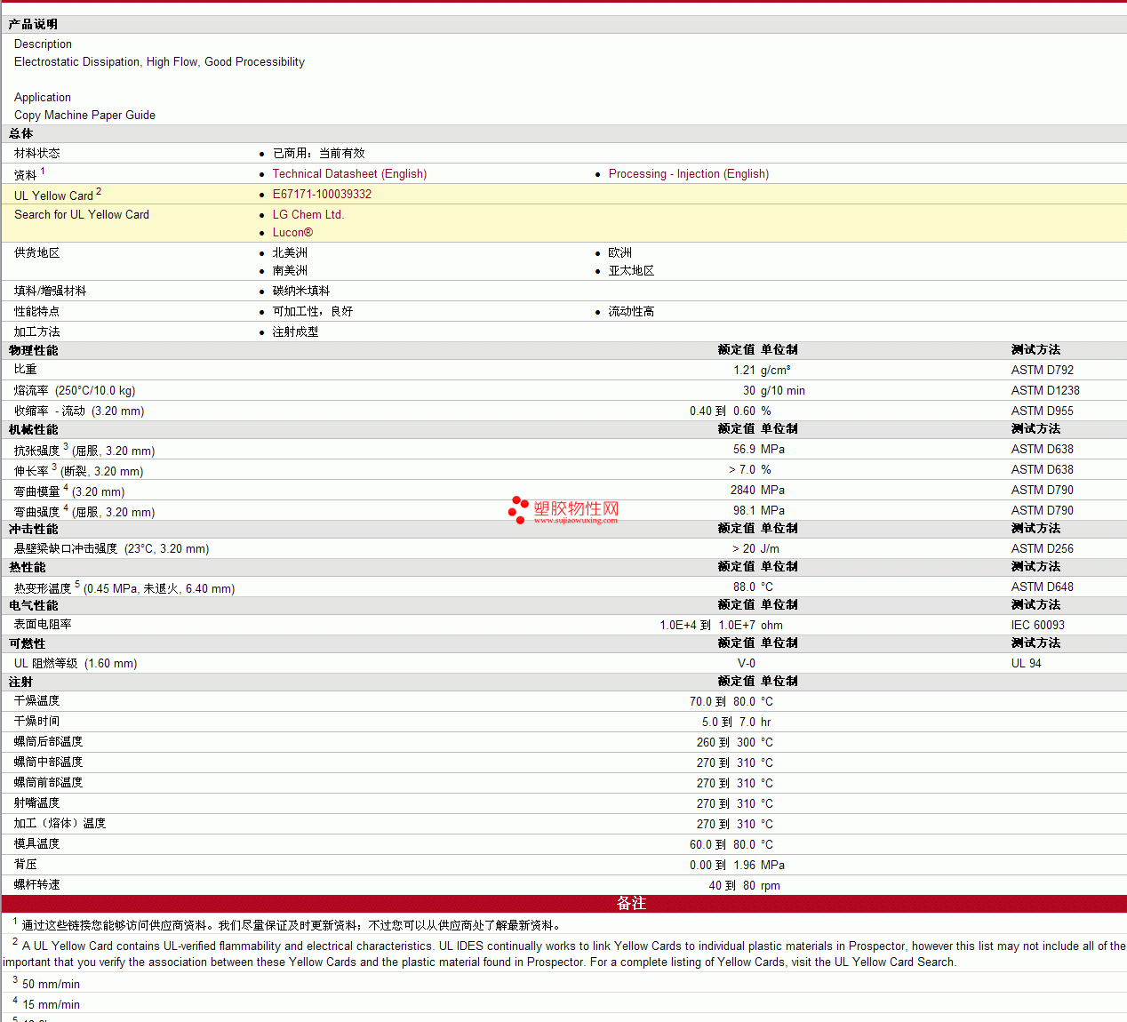Click the 50 mm/min footnote
The height and width of the screenshot is (1022, 1127).
click(x=51, y=985)
